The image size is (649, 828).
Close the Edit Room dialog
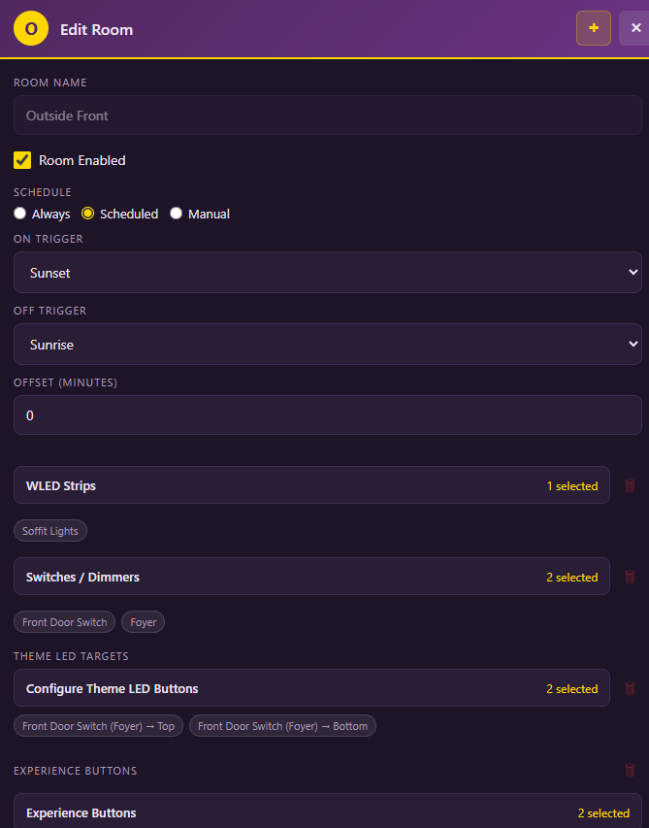pyautogui.click(x=635, y=28)
